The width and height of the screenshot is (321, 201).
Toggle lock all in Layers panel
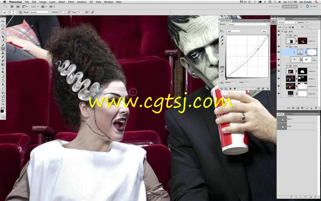[293, 27]
